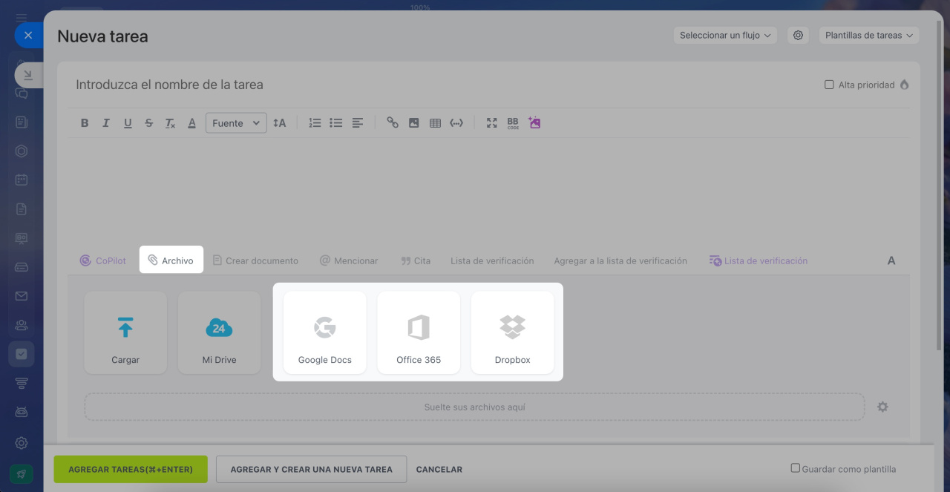Open the Fuente font dropdown
950x492 pixels.
coord(236,123)
